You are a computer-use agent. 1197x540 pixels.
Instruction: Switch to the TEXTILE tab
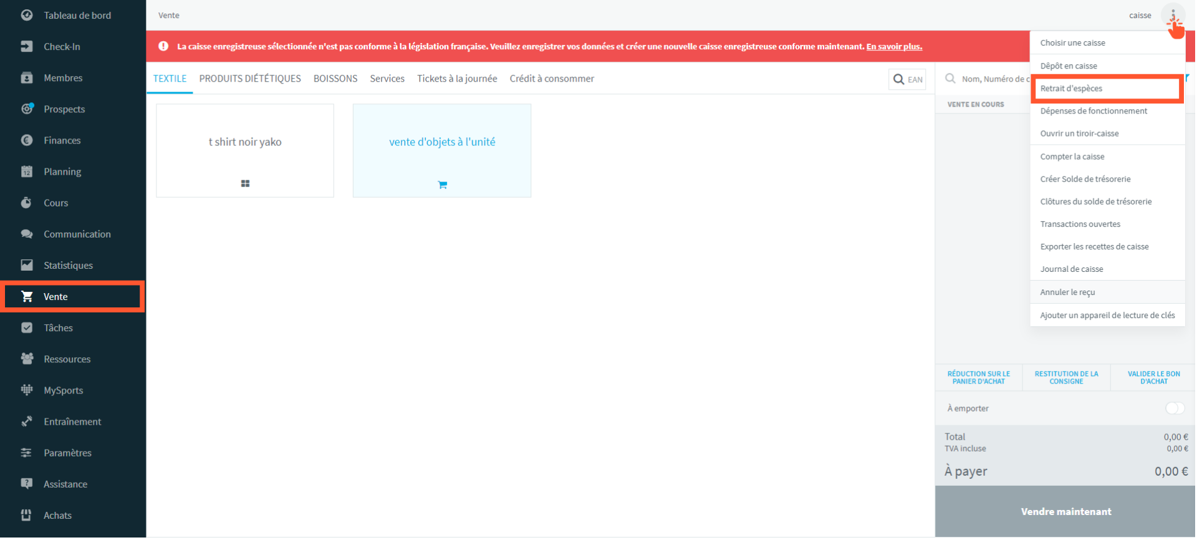point(170,79)
